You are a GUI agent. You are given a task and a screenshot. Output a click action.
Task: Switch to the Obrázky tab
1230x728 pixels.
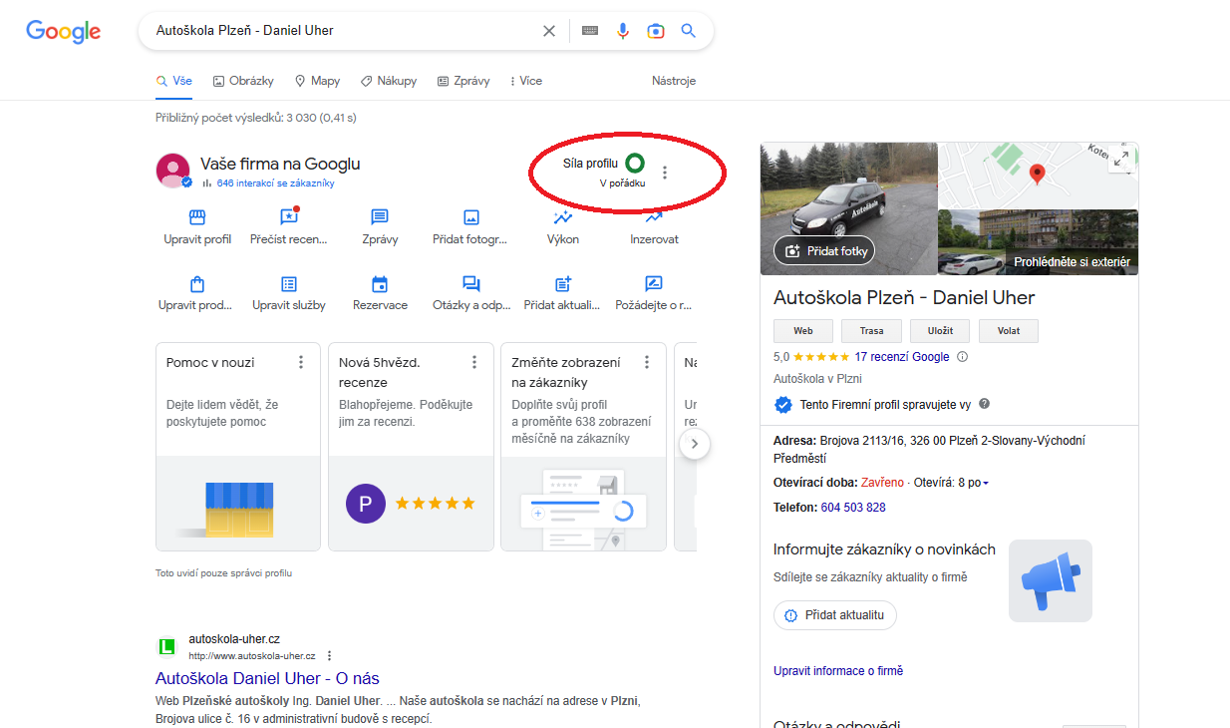pos(243,81)
